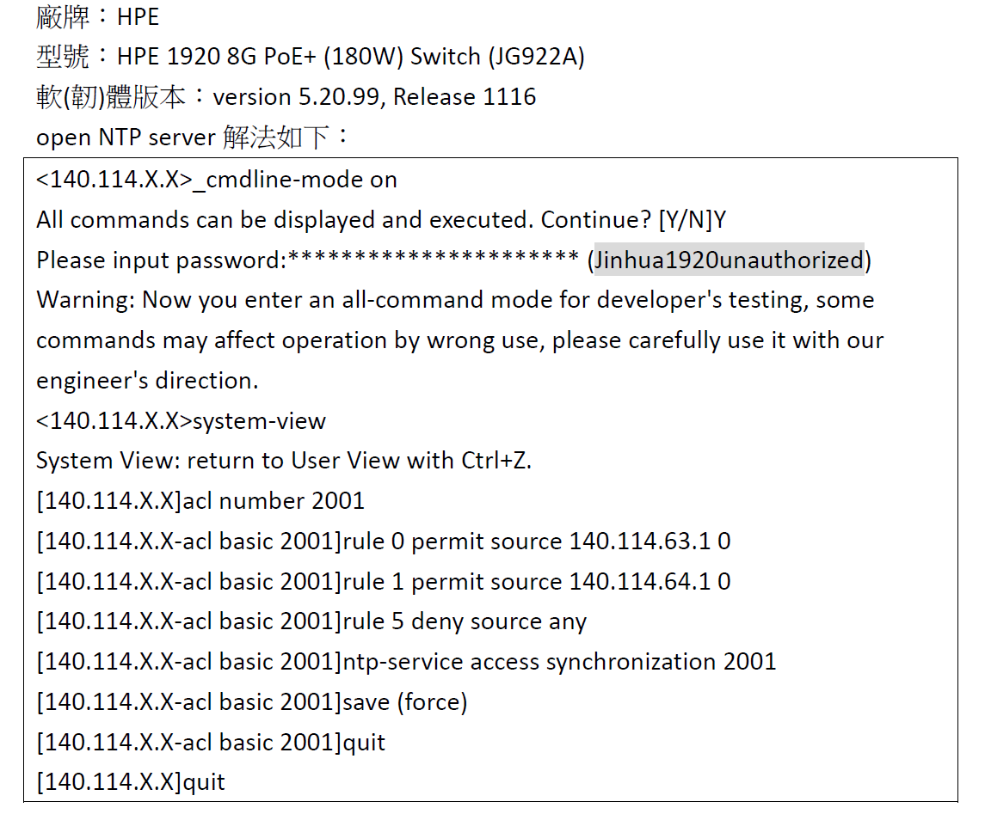Click the "Please input password" prompt text
Screen dimensions: 985x814
160,260
